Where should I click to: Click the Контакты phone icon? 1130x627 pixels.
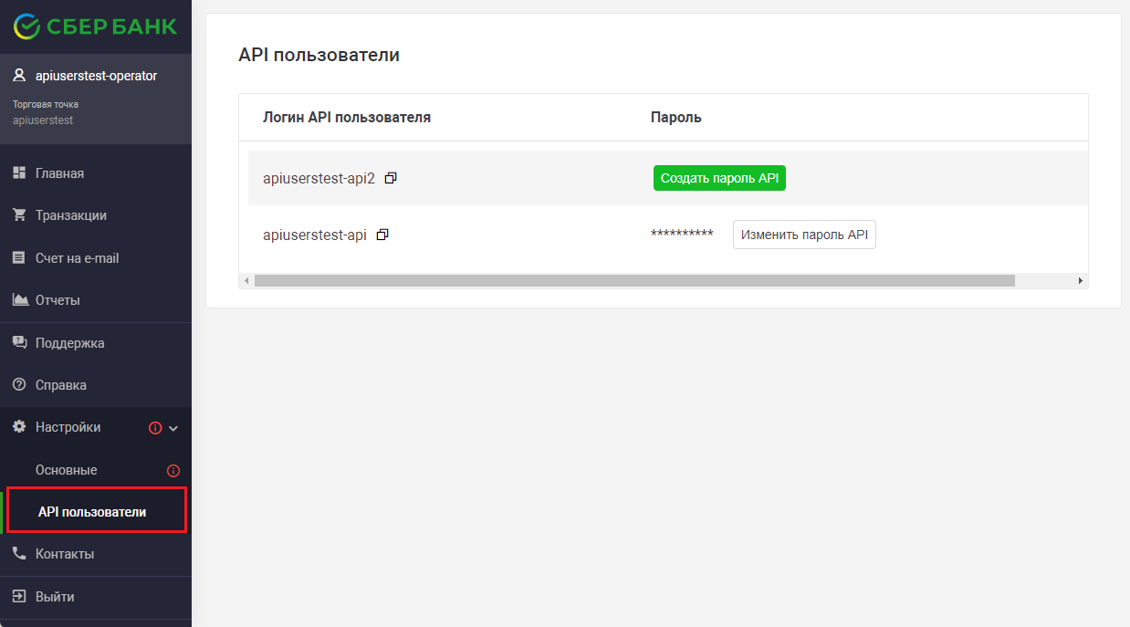(19, 554)
